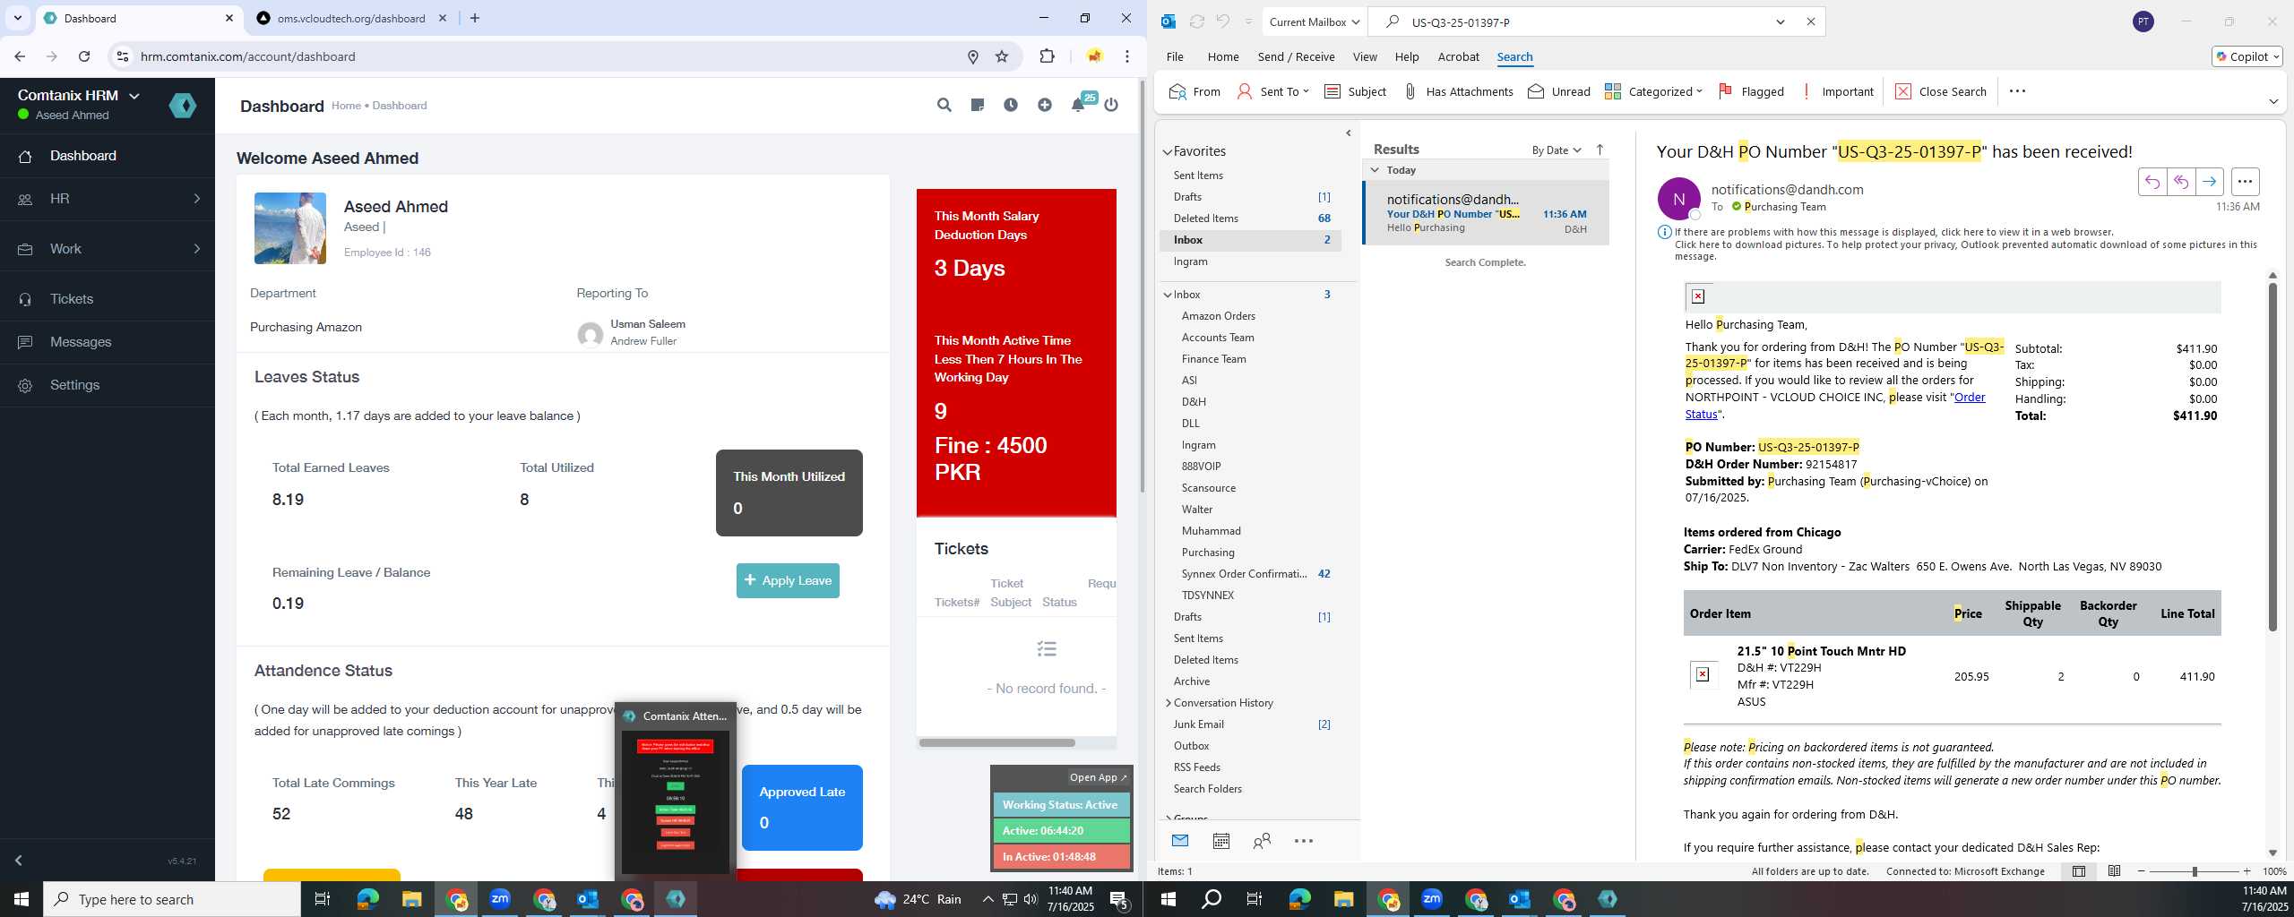The height and width of the screenshot is (917, 2294).
Task: Open By Date sort dropdown
Action: coord(1557,150)
